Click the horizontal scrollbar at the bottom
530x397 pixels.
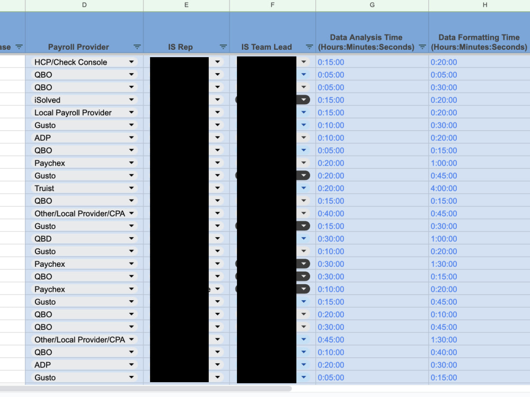pos(145,389)
